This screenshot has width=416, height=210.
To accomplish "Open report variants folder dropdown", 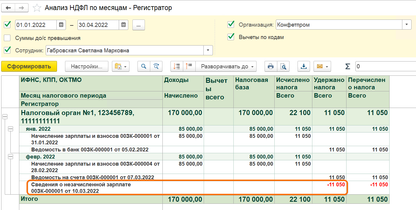I will (121, 66).
